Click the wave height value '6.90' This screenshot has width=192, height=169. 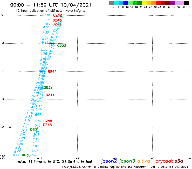(x=33, y=104)
